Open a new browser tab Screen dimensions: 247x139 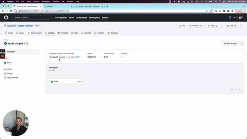[x=107, y=6]
